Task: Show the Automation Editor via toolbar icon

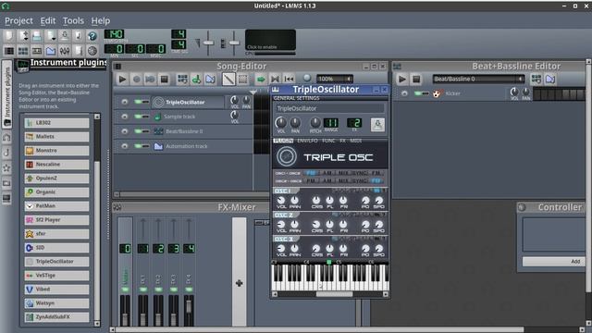Action: pos(51,50)
